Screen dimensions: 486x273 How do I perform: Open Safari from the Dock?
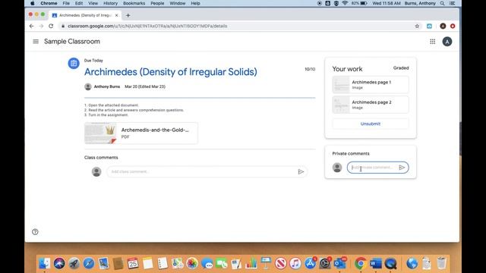[x=89, y=263]
